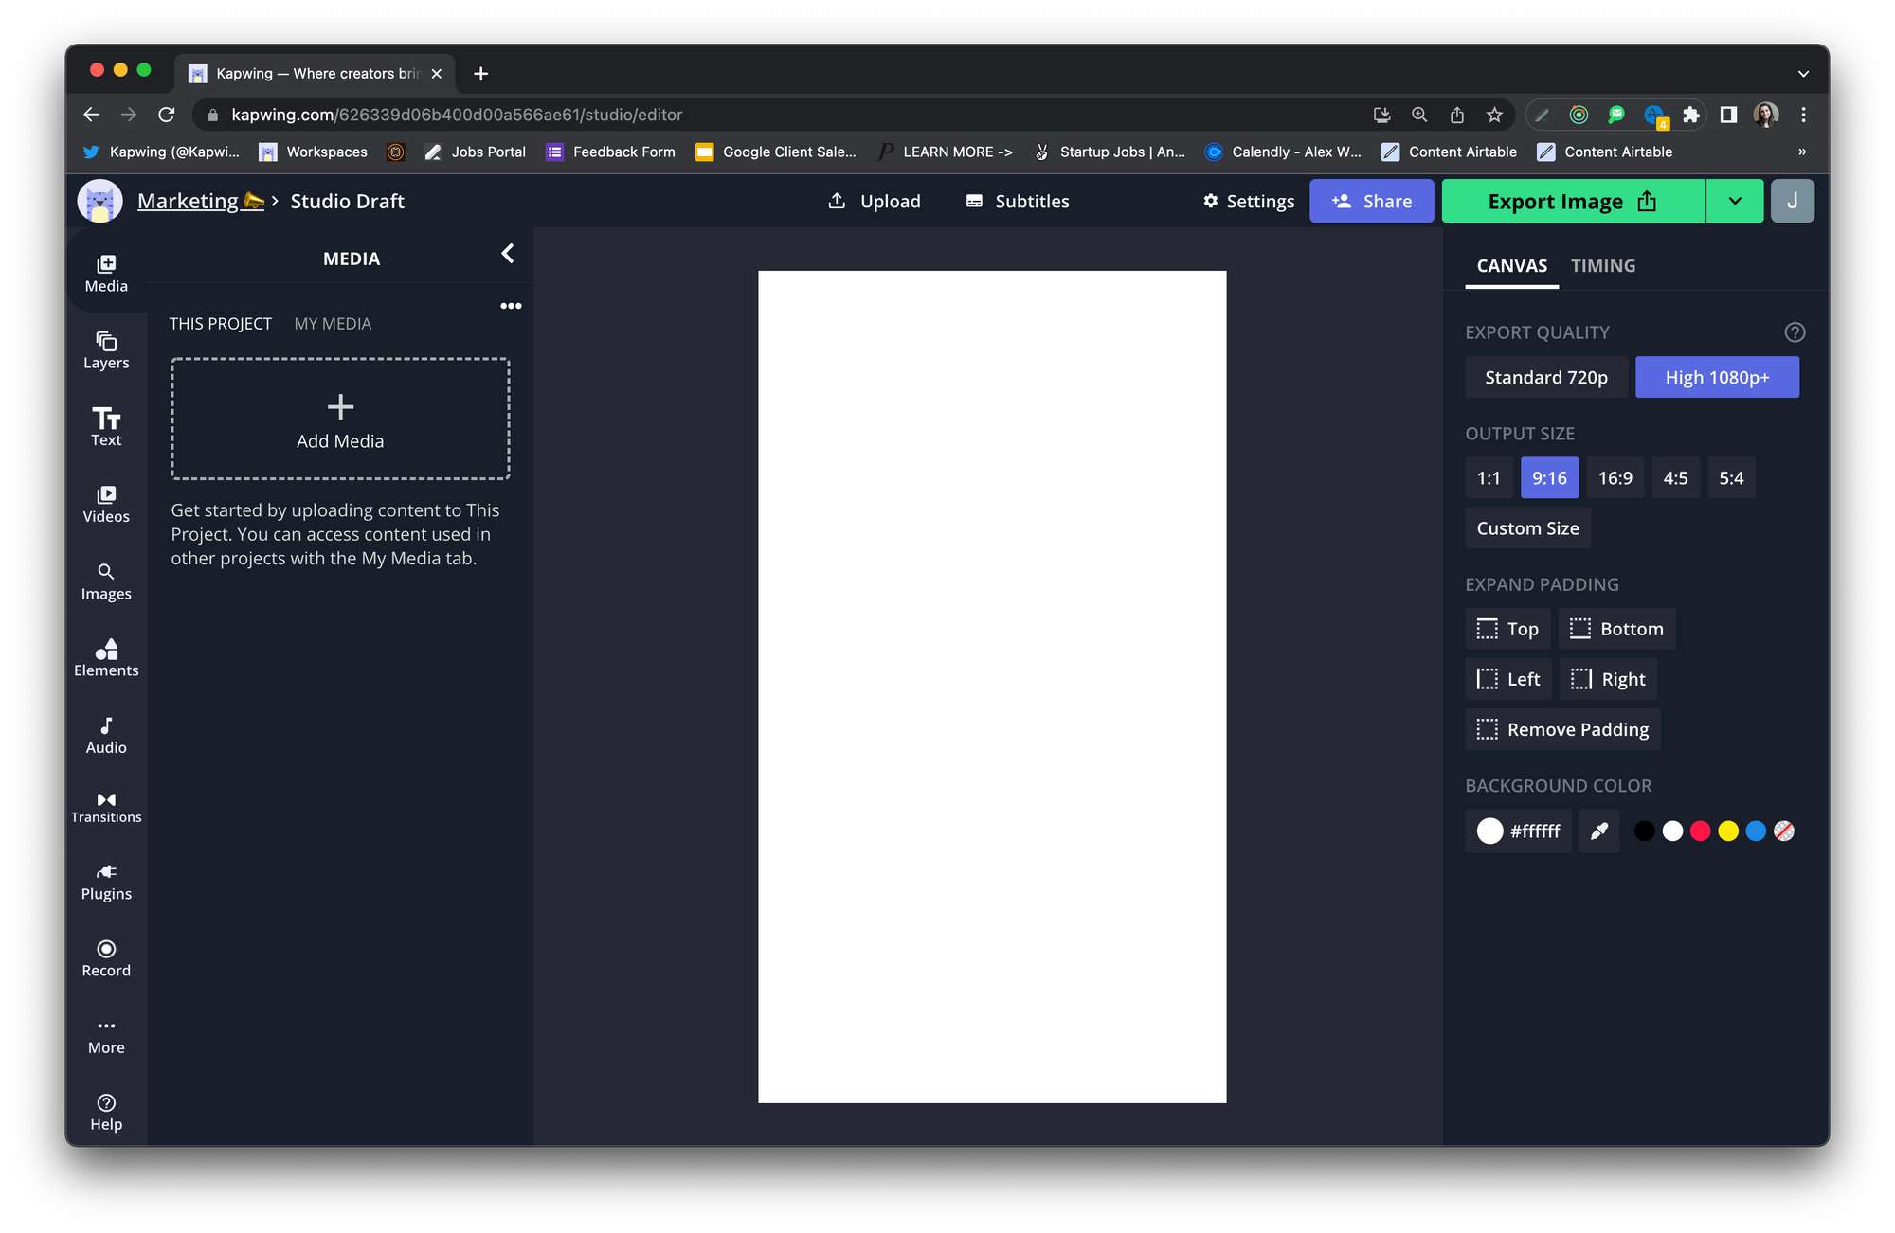This screenshot has width=1895, height=1233.
Task: Open the Elements shapes panel
Action: [106, 657]
